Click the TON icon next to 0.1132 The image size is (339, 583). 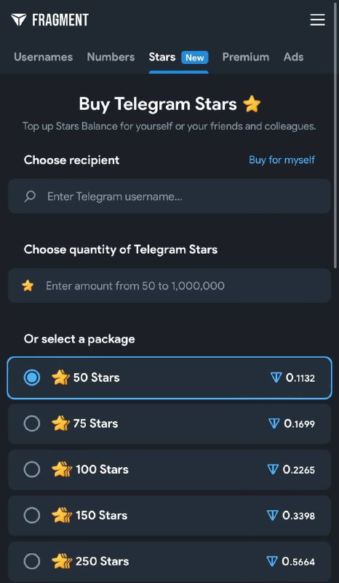pos(276,378)
